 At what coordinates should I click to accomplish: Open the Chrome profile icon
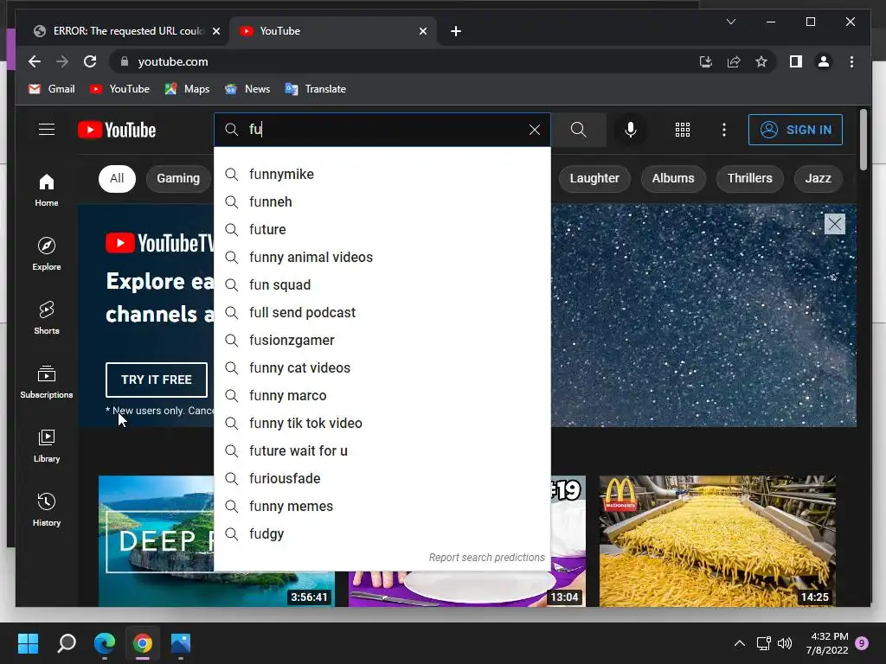click(x=824, y=61)
